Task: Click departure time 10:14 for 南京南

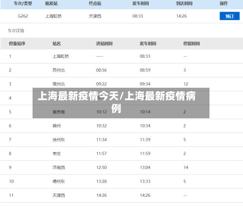Action: [145, 112]
